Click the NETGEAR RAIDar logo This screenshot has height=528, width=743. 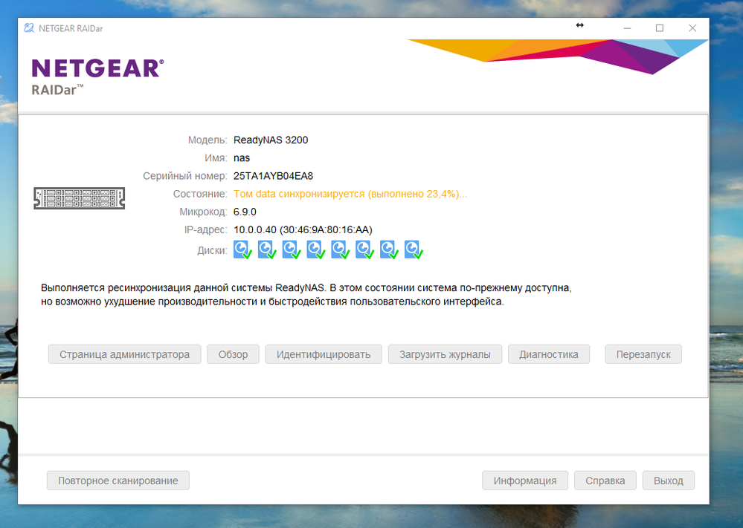97,77
